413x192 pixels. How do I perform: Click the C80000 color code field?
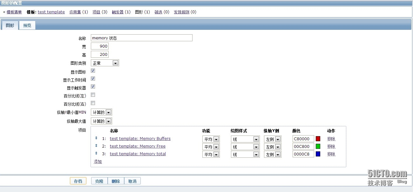click(303, 139)
